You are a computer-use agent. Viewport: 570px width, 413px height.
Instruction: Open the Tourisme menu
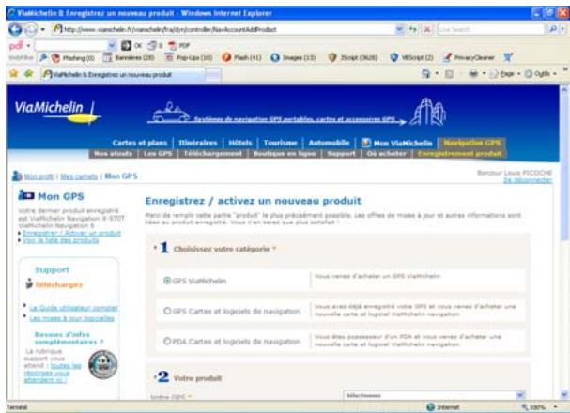click(x=280, y=143)
